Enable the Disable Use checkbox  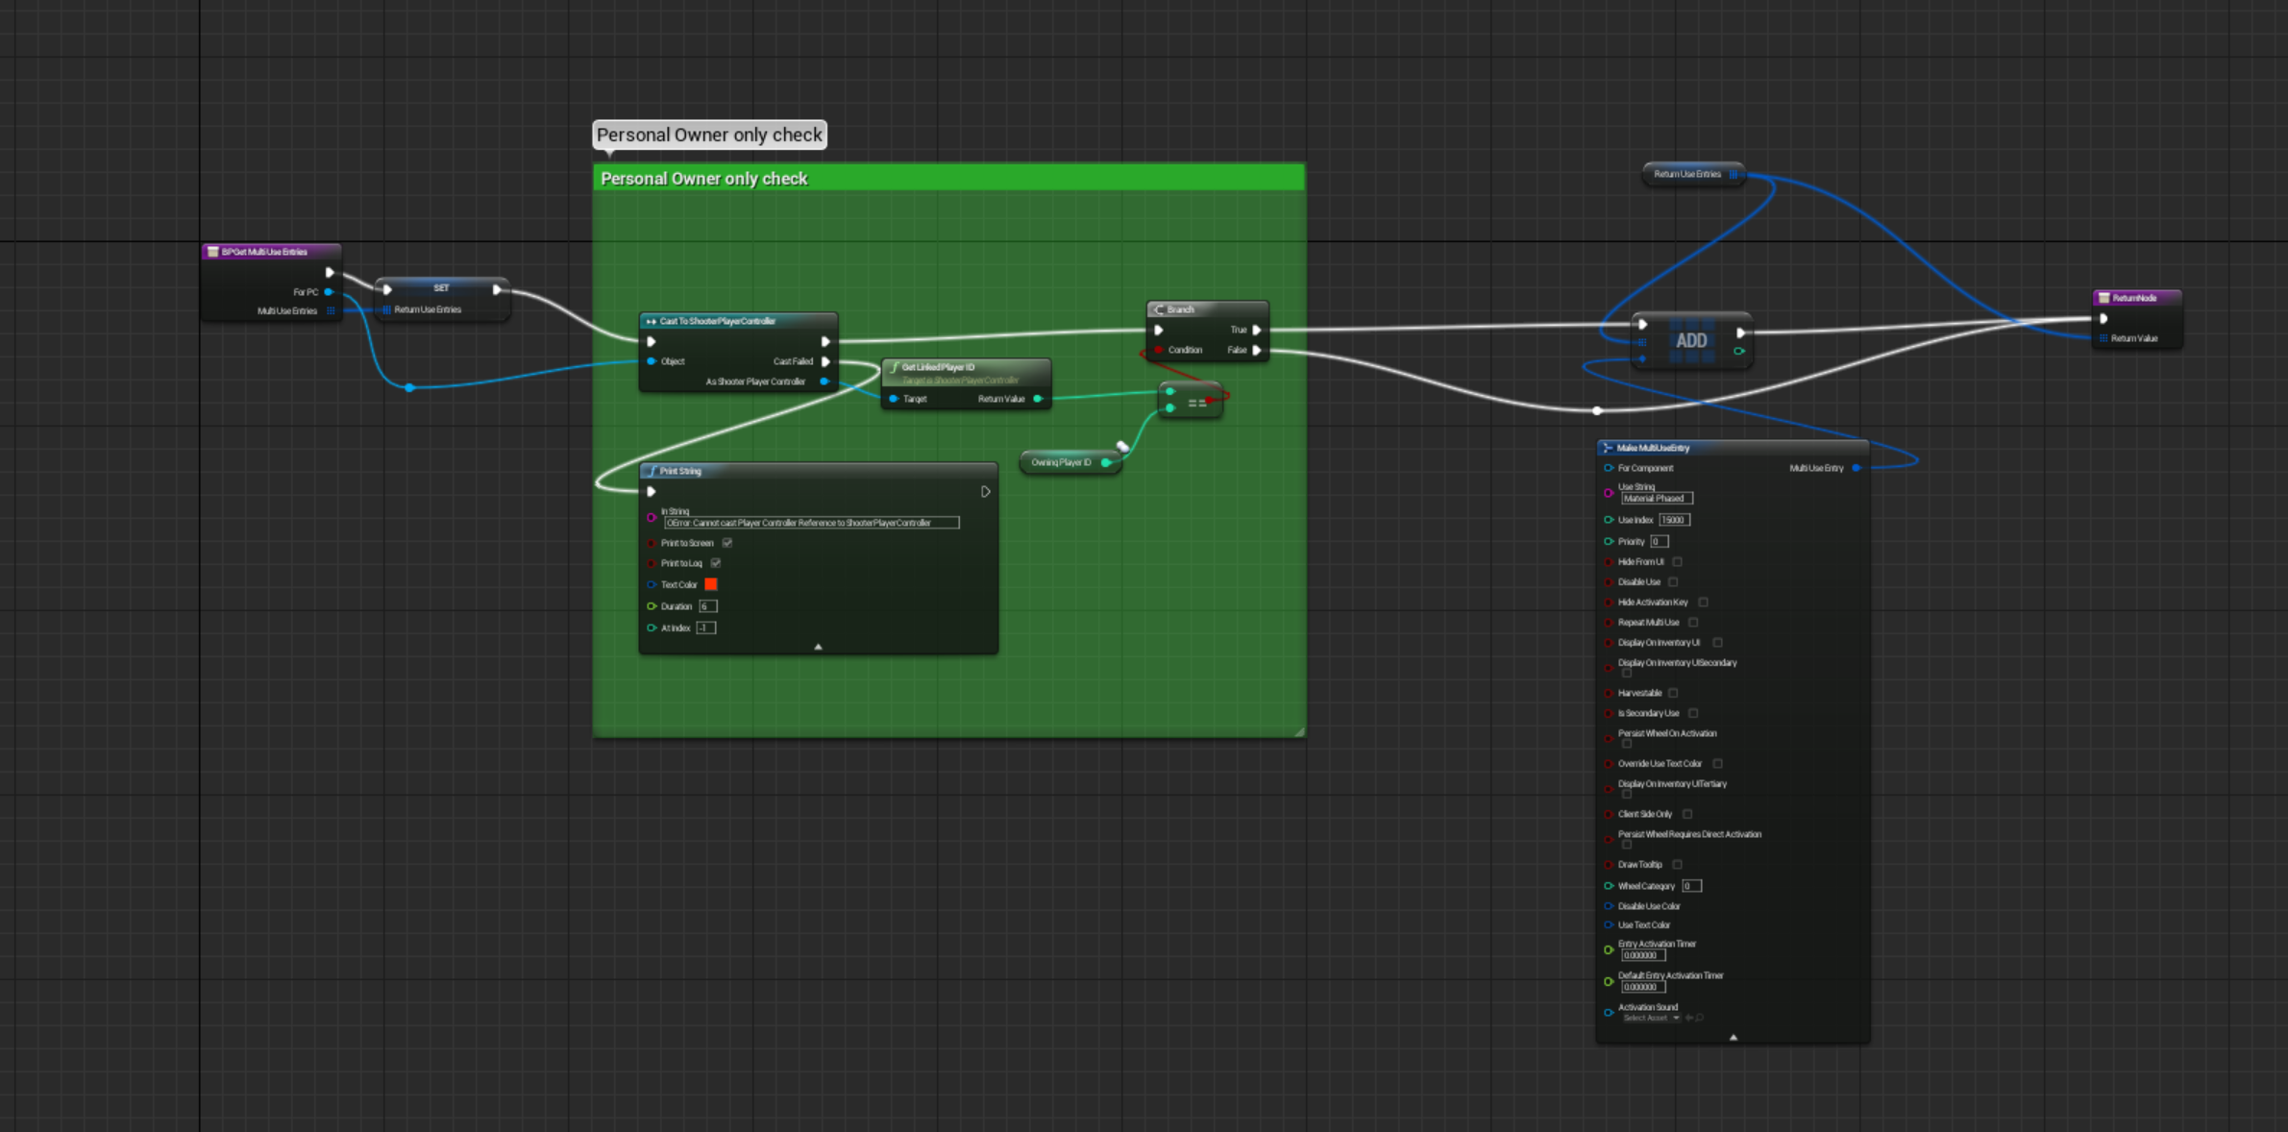1673,582
